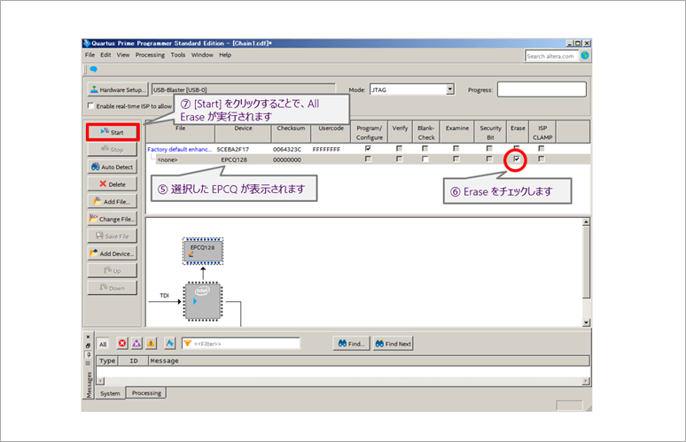Open the Help menu
686x442 pixels.
(225, 55)
